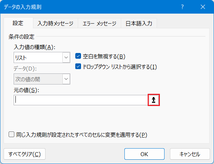Image resolution: width=214 pixels, height=164 pixels.
Task: Disable ドロップダウン リストから選択する checkbox
Action: pos(78,66)
